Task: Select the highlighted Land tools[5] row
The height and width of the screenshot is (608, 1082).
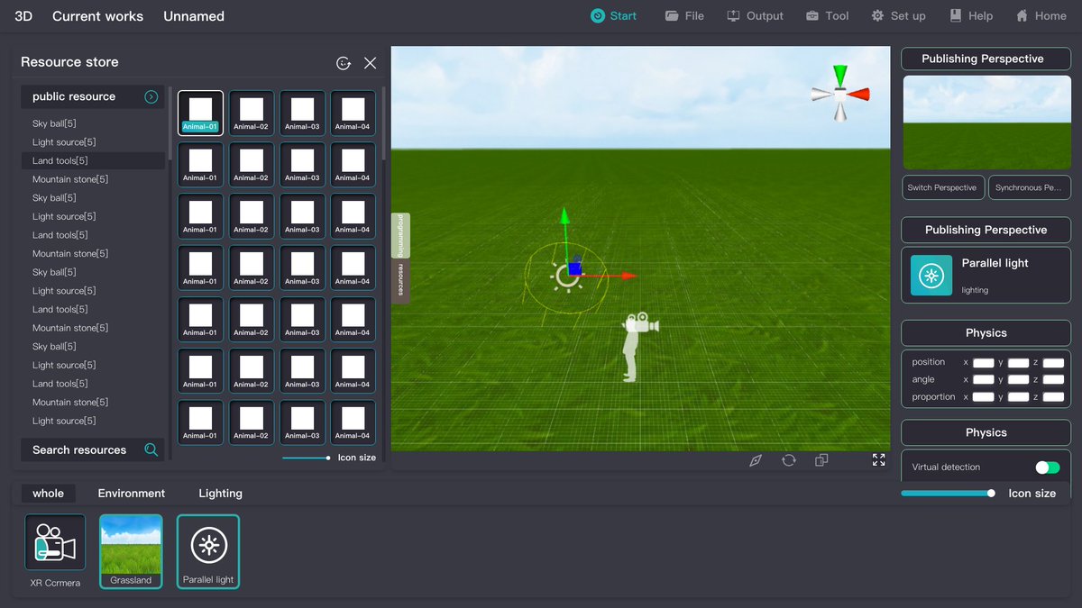Action: 93,160
